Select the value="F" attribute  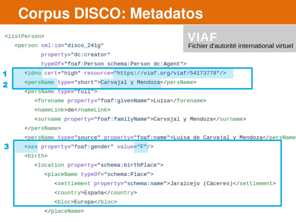coord(132,147)
